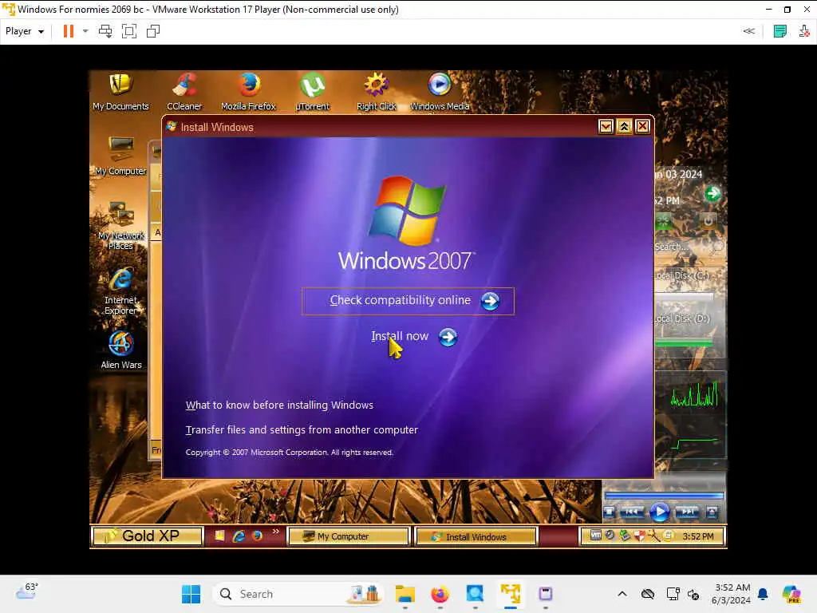This screenshot has height=613, width=817.
Task: Roll up the Install Windows window
Action: tap(624, 127)
